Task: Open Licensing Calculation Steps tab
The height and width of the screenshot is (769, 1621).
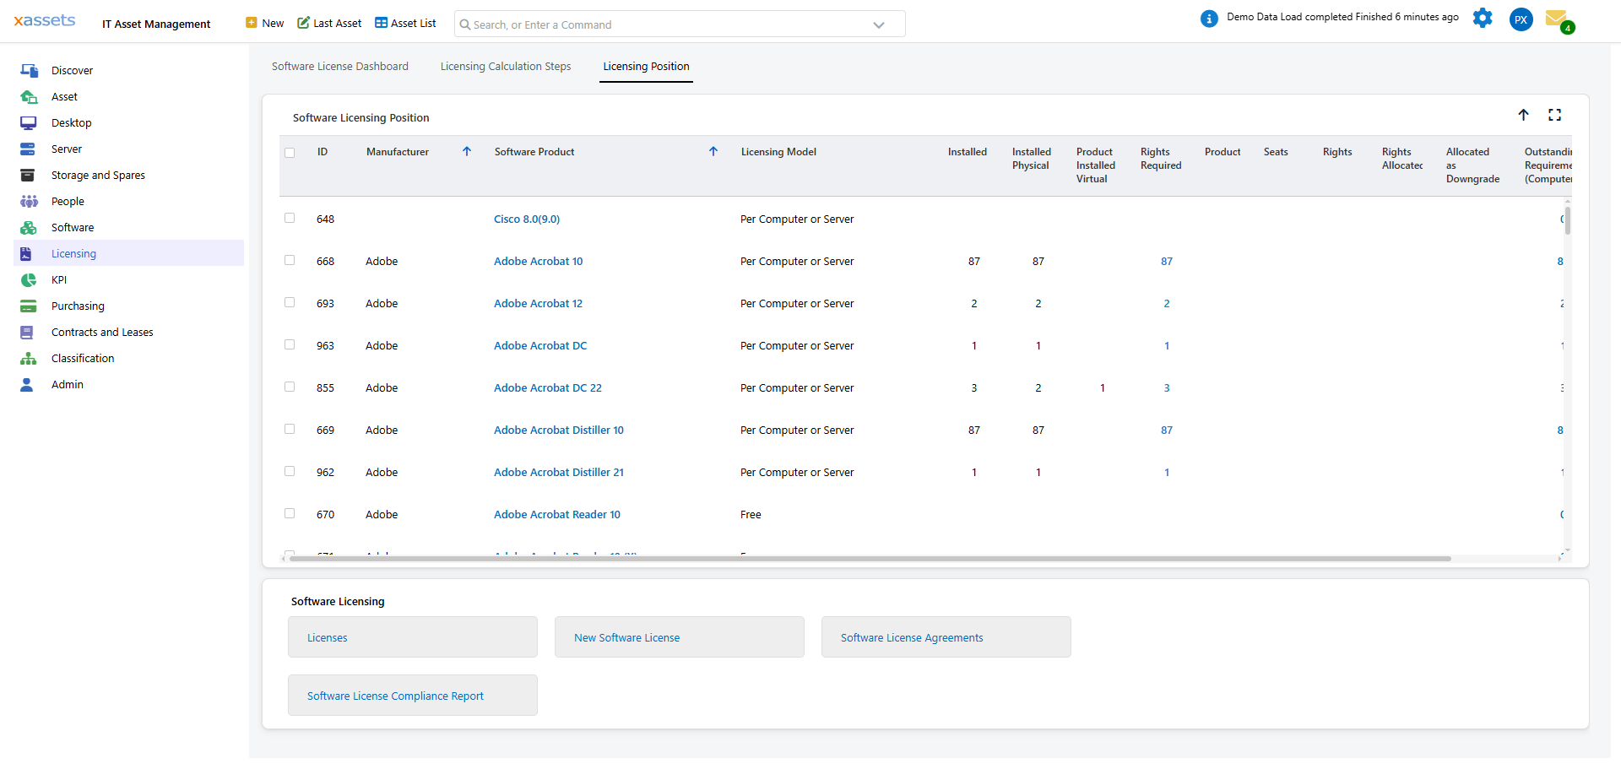Action: tap(505, 67)
